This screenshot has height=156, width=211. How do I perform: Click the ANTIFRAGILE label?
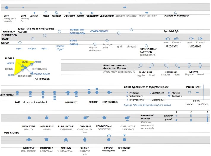point(43,78)
